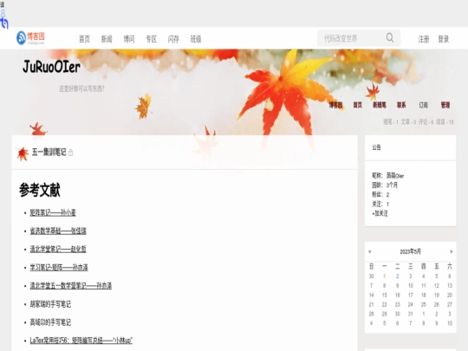Open 专区 in top navigation
This screenshot has width=468, height=351.
(x=151, y=39)
